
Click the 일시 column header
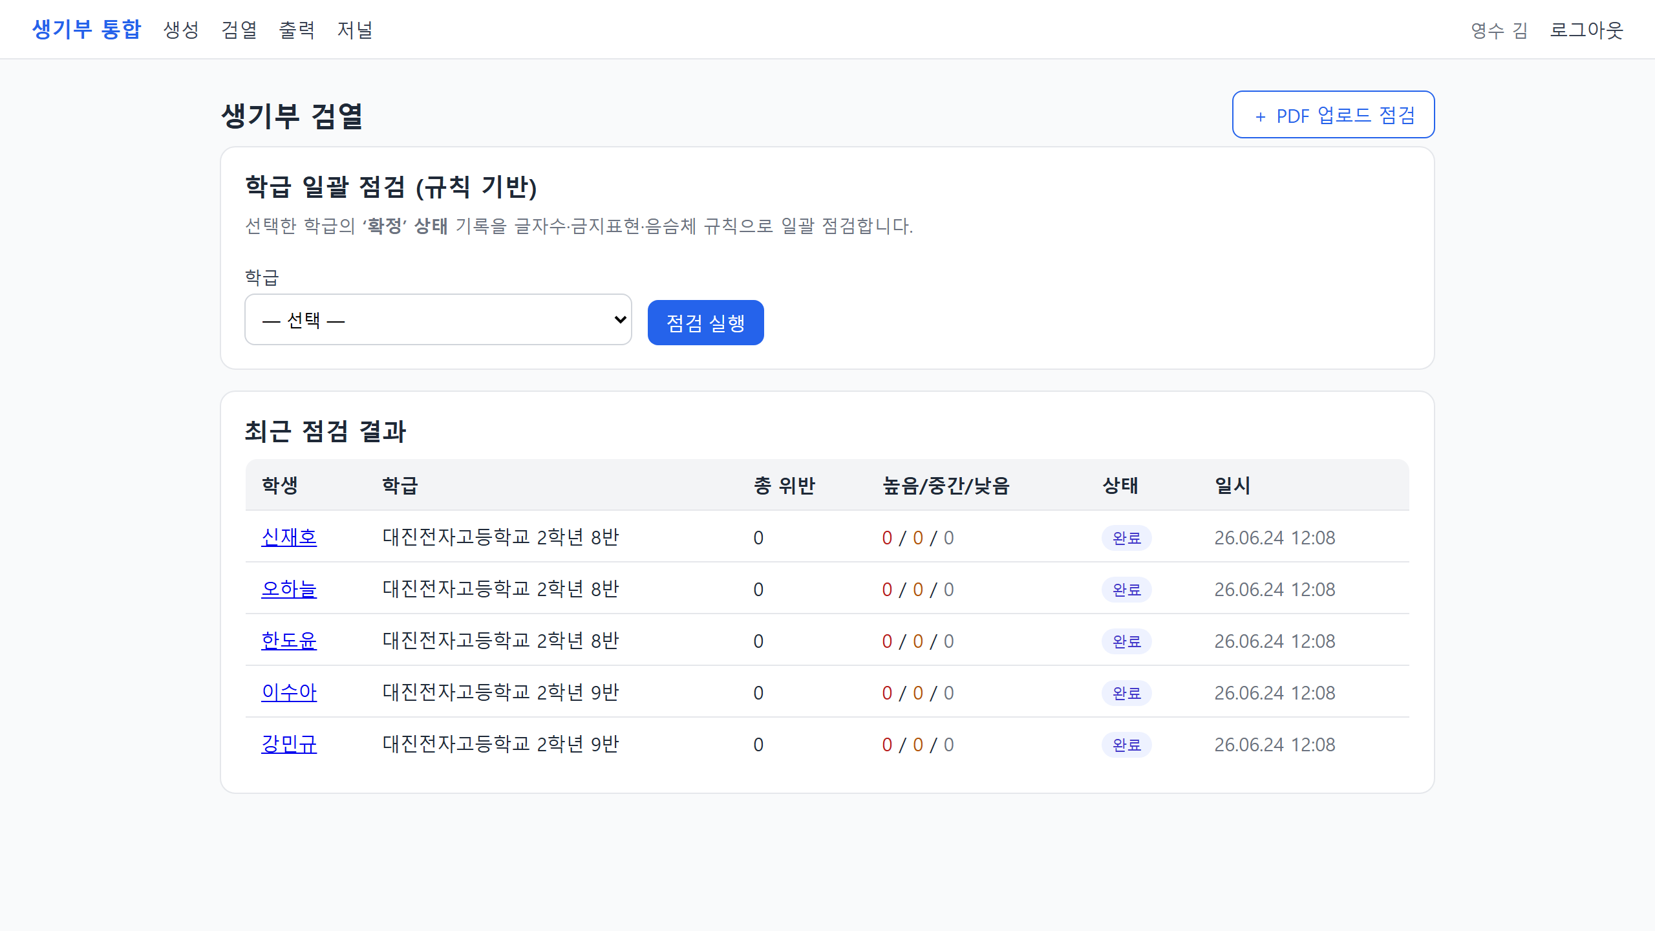[1232, 485]
